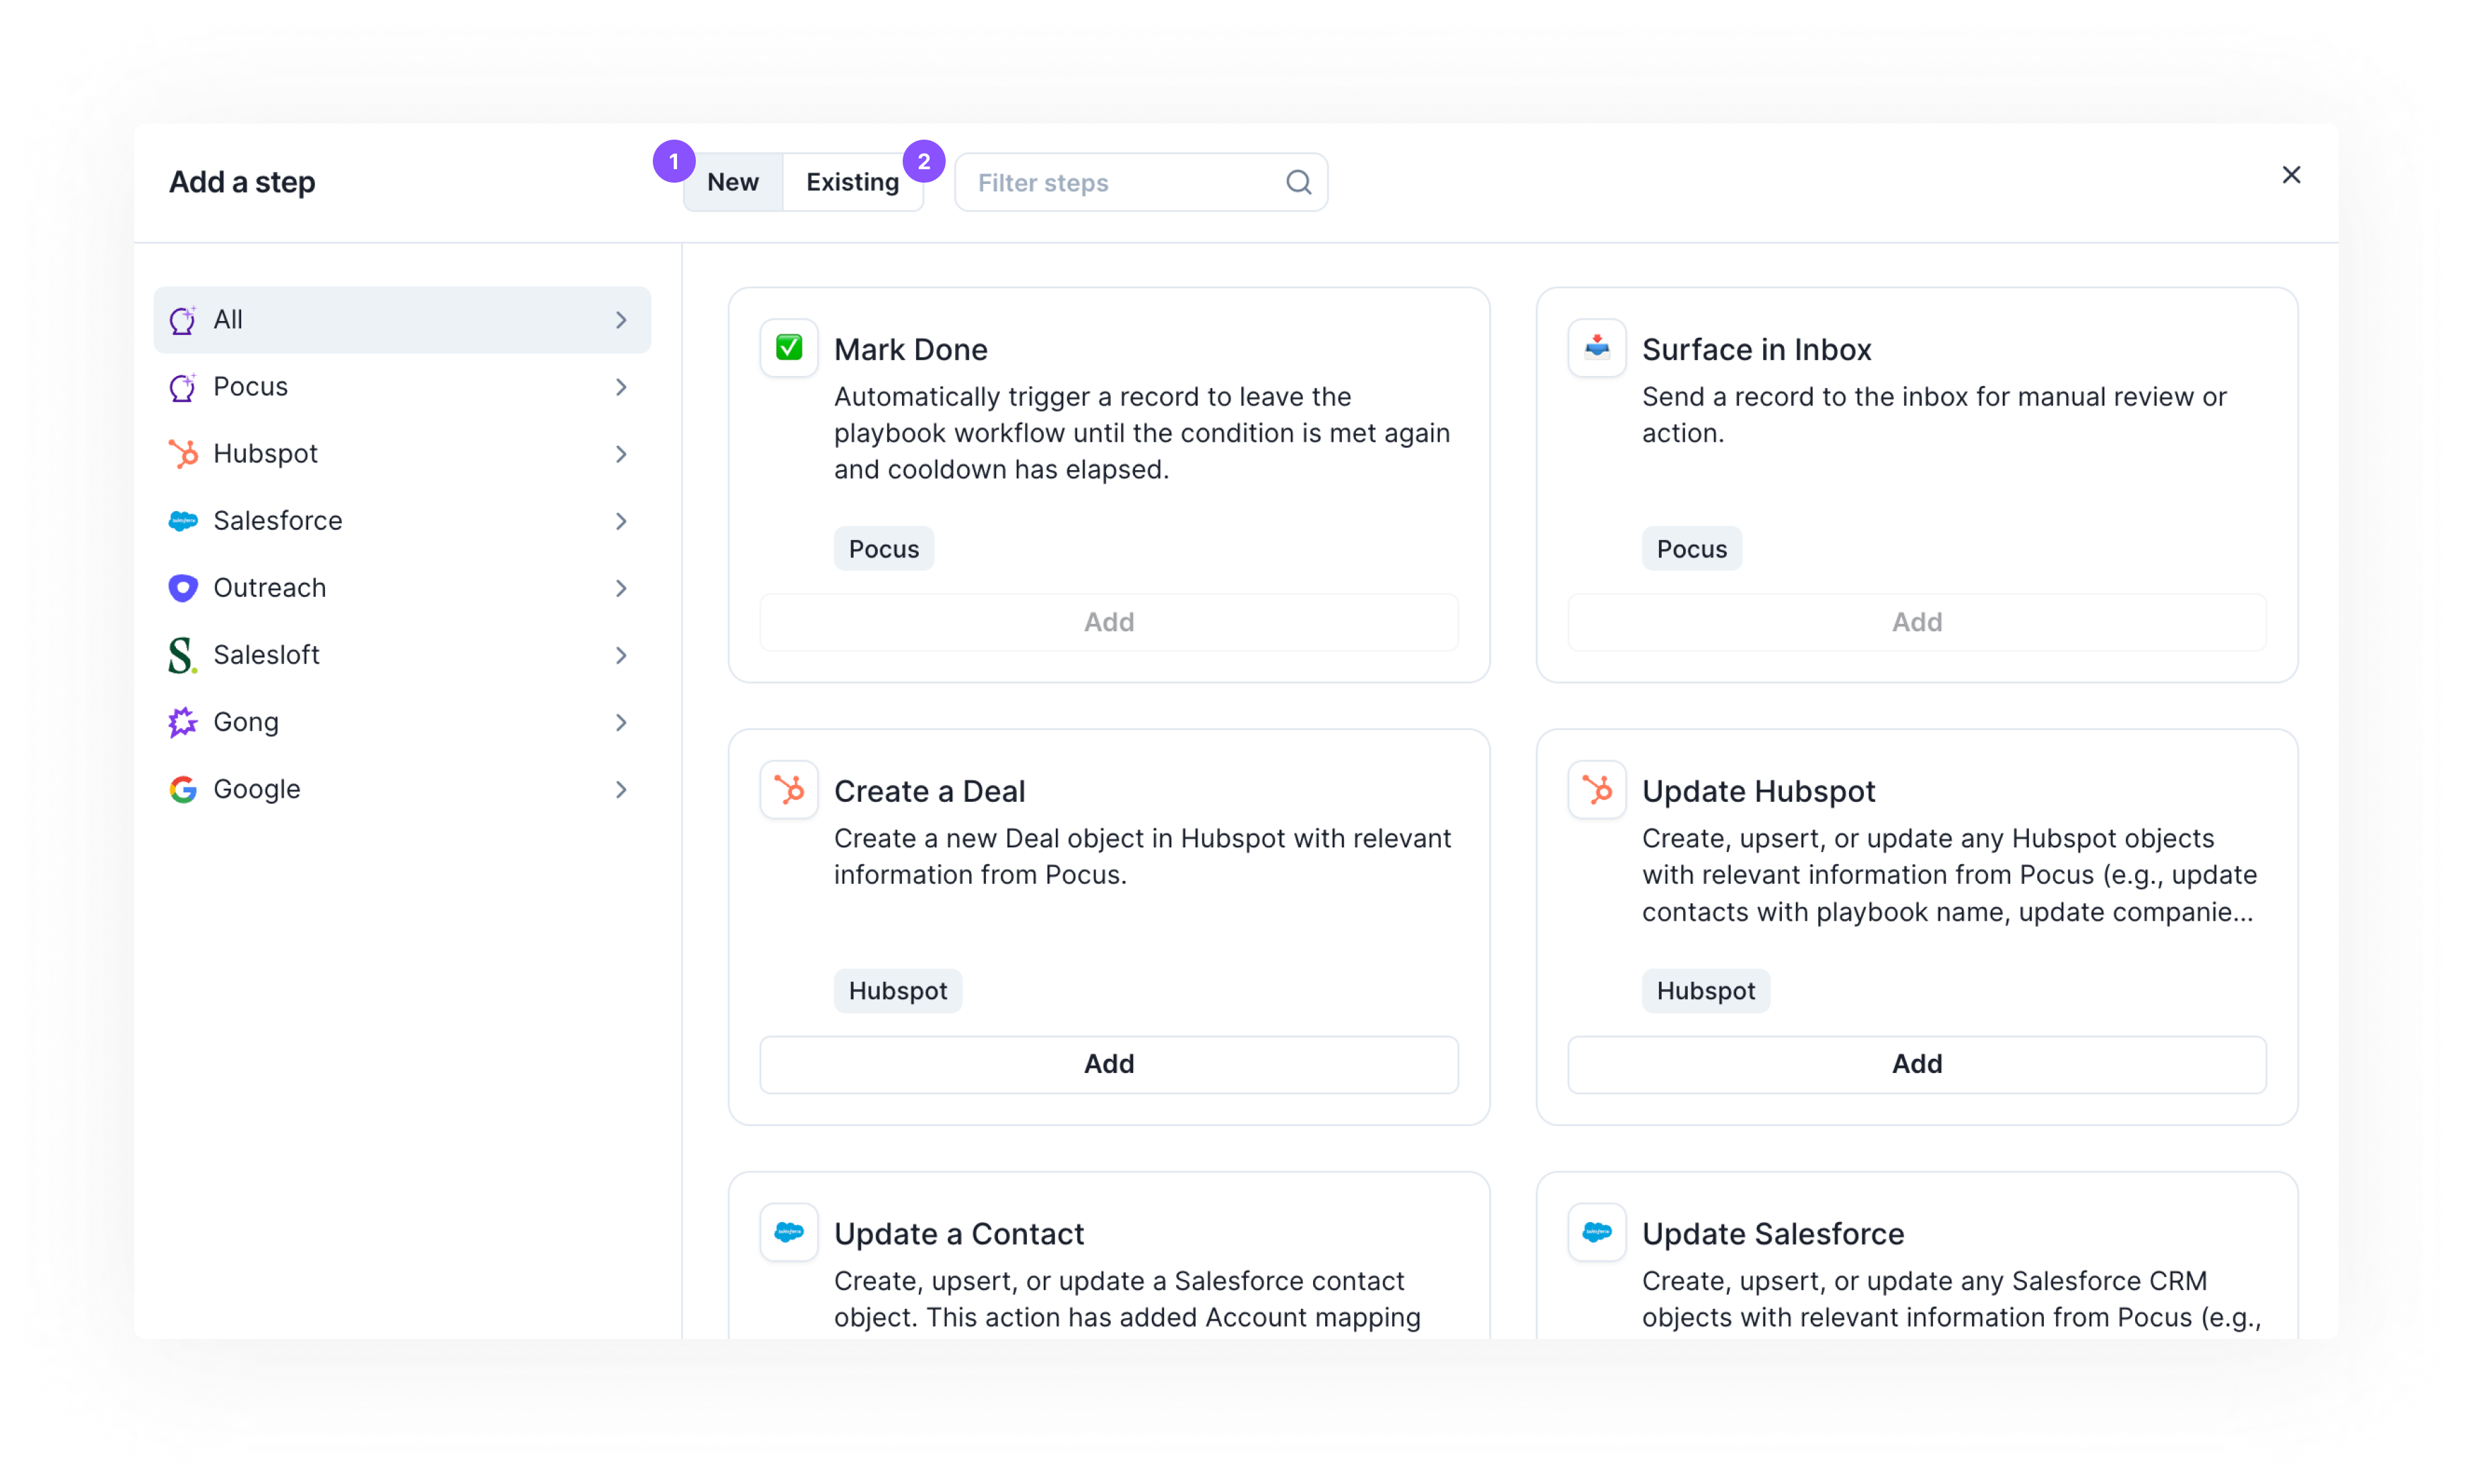Add the Create a Deal step
The height and width of the screenshot is (1484, 2473).
(x=1108, y=1064)
